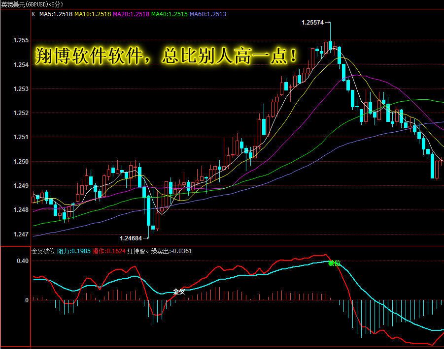Click the 1.250 price axis label

click(x=21, y=162)
